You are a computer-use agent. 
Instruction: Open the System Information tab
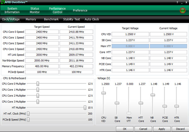tap(12, 10)
